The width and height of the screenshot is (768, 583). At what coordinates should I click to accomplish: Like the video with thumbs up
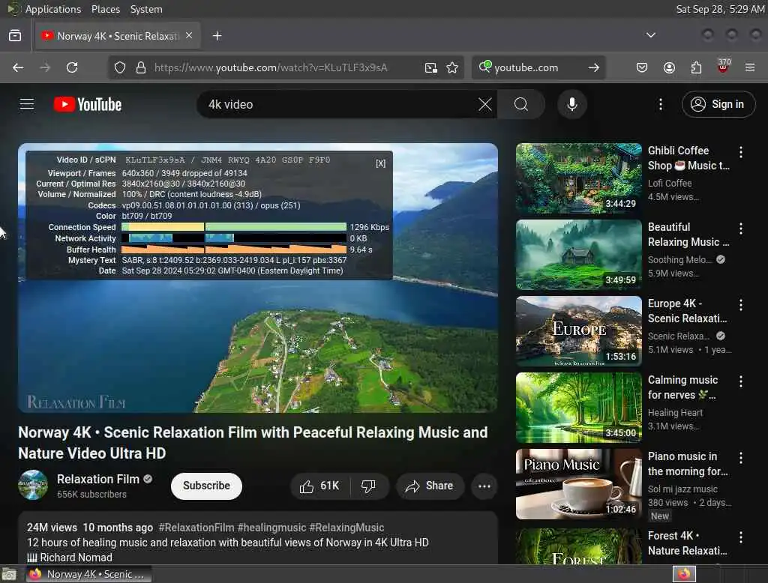[319, 486]
